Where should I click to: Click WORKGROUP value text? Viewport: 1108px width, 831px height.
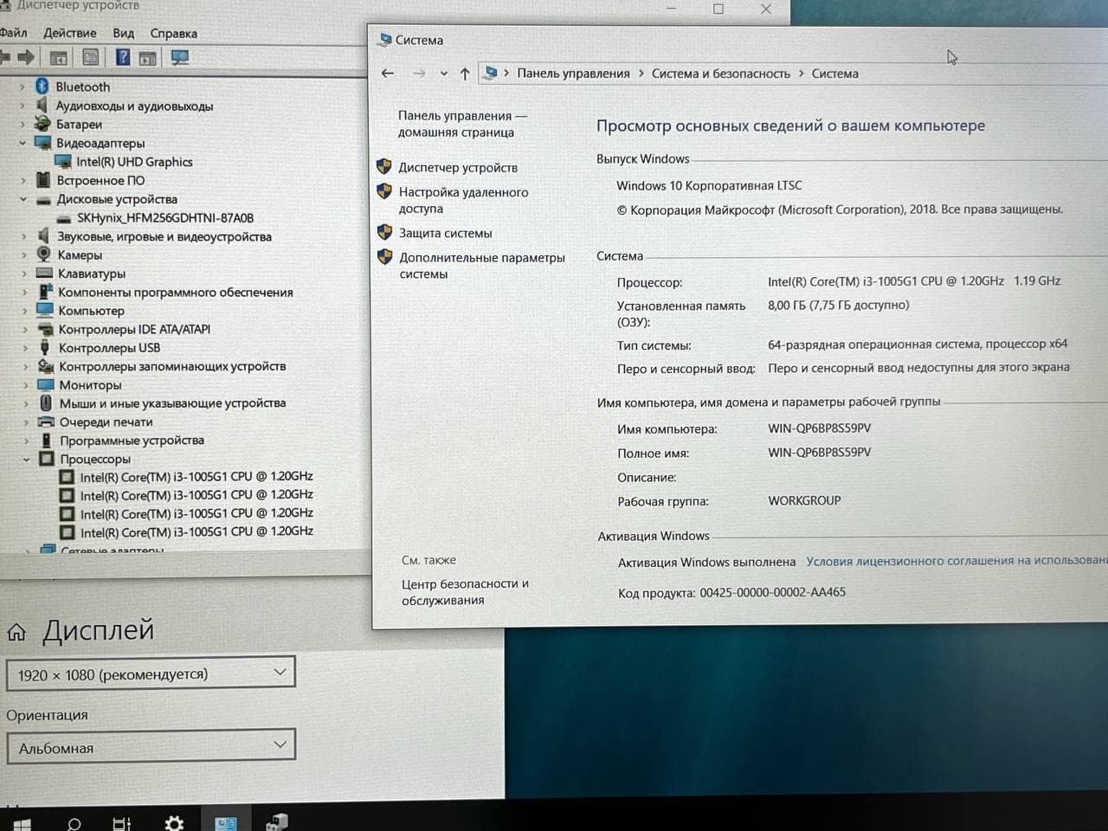coord(804,500)
